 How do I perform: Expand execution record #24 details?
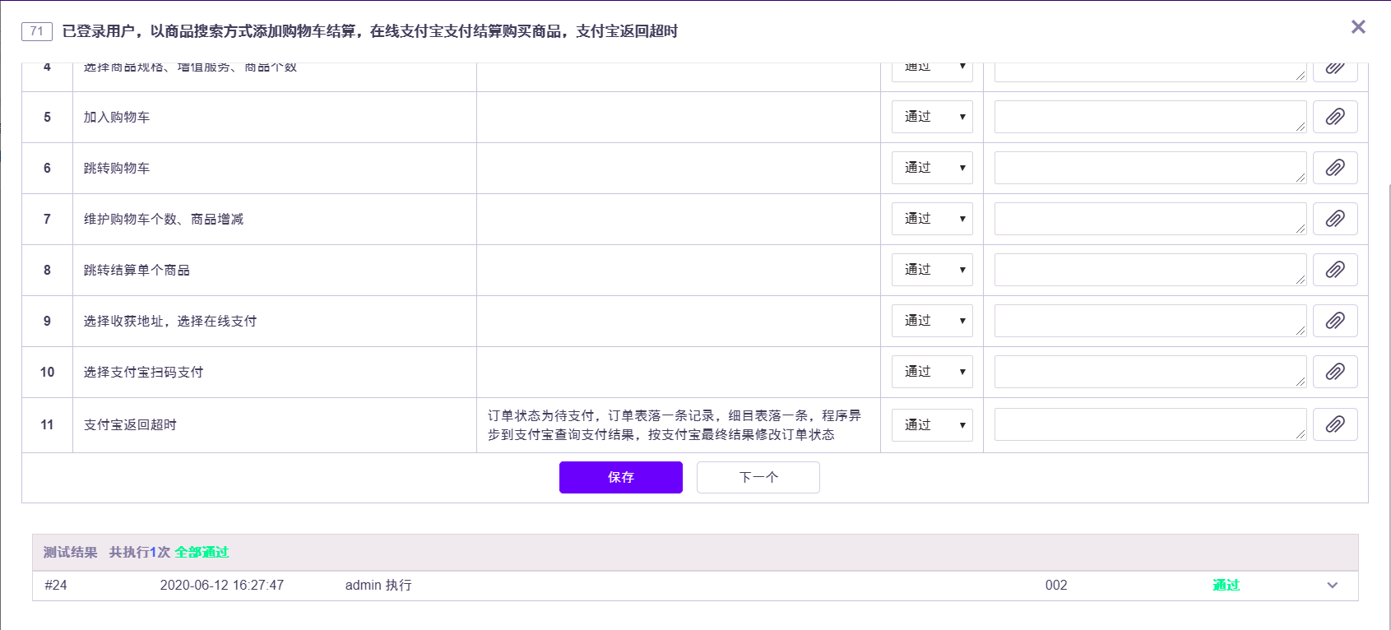[1333, 586]
